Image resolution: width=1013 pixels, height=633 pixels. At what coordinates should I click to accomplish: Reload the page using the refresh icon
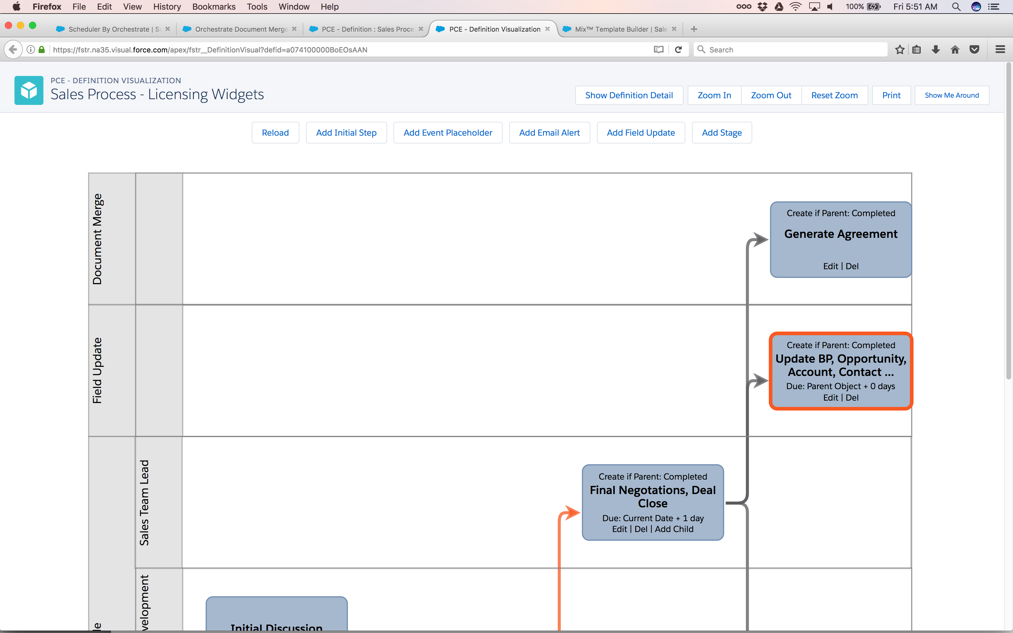coord(679,49)
